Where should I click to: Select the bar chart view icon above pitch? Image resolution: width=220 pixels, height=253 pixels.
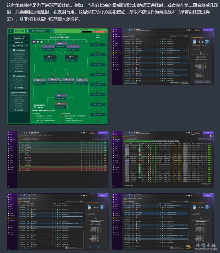pos(37,42)
